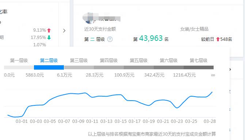
Task: Click the 近30天支付金额 label
Action: click(100, 29)
